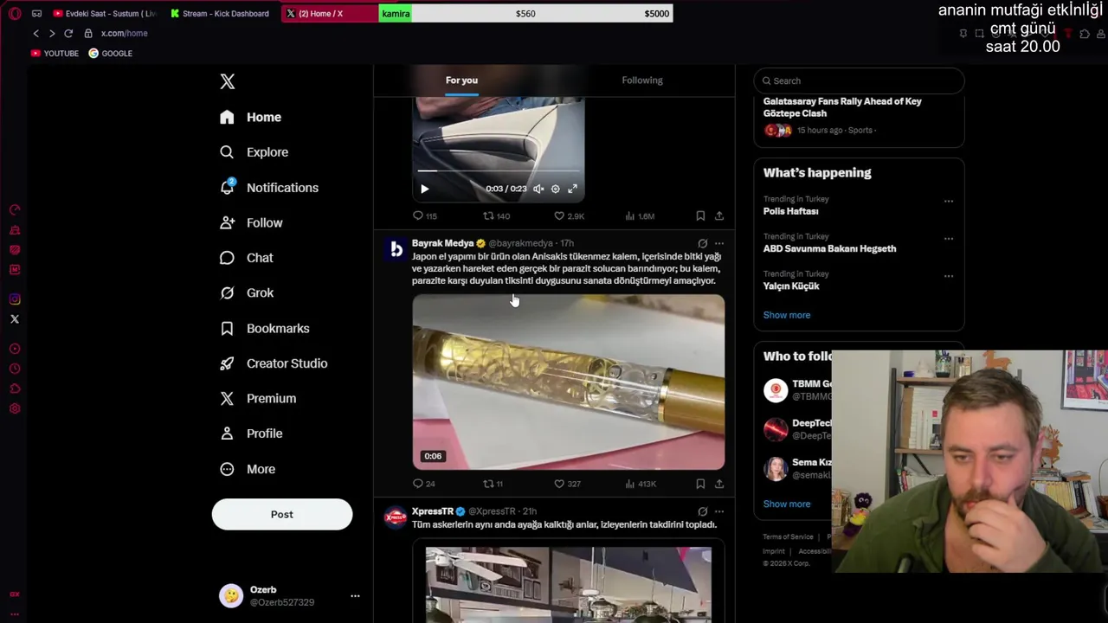Go Home in the X sidebar
The image size is (1108, 623).
click(250, 118)
